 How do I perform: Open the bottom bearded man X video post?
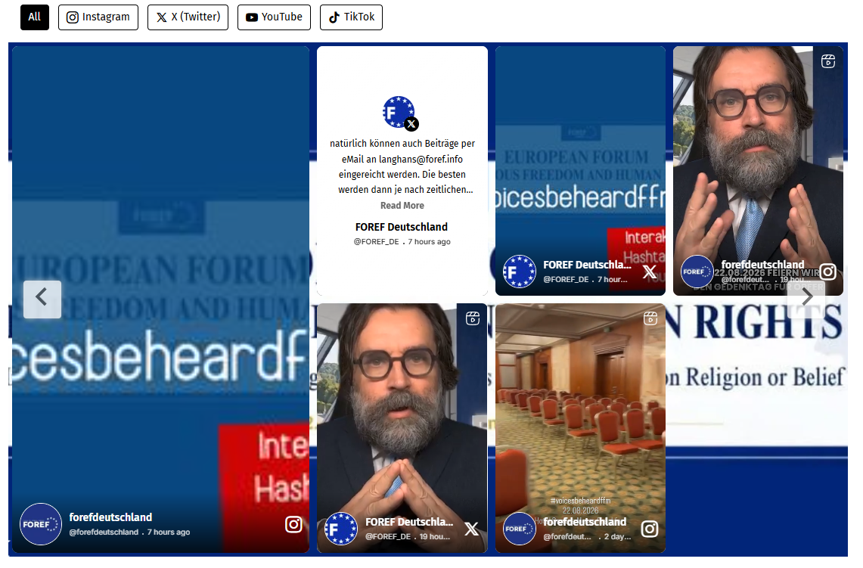click(x=402, y=428)
